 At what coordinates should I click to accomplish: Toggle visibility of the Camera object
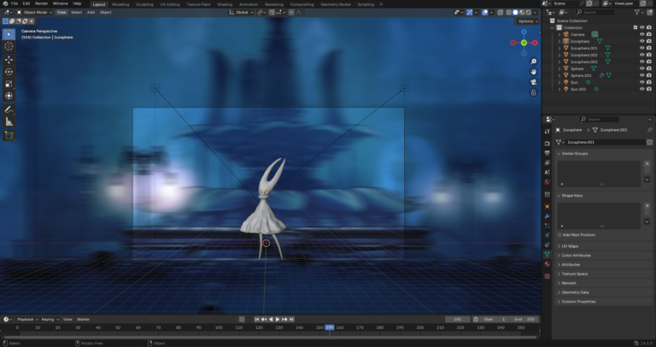(641, 34)
